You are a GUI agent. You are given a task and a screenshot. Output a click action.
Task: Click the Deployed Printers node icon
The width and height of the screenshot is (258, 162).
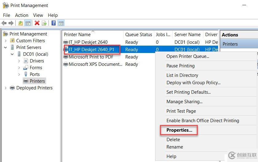point(12,88)
